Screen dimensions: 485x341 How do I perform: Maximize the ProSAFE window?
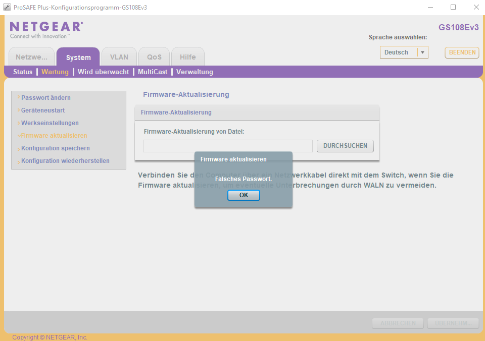click(x=453, y=7)
